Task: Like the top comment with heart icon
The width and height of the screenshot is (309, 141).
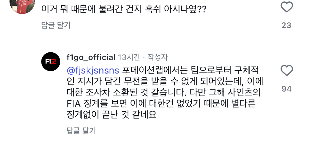Action: coord(287,7)
